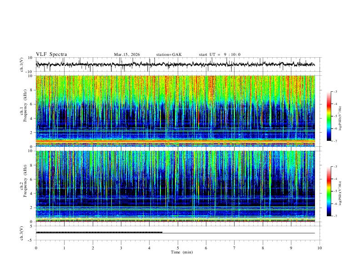Click the time axis tick label '10'
Viewport: 360px width, 278px height.
pyautogui.click(x=320, y=248)
